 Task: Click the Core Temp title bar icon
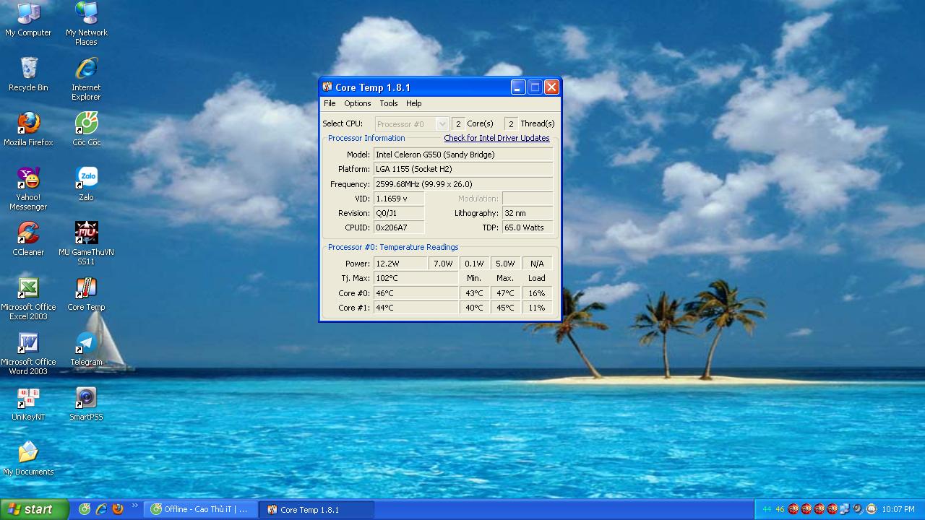[327, 87]
